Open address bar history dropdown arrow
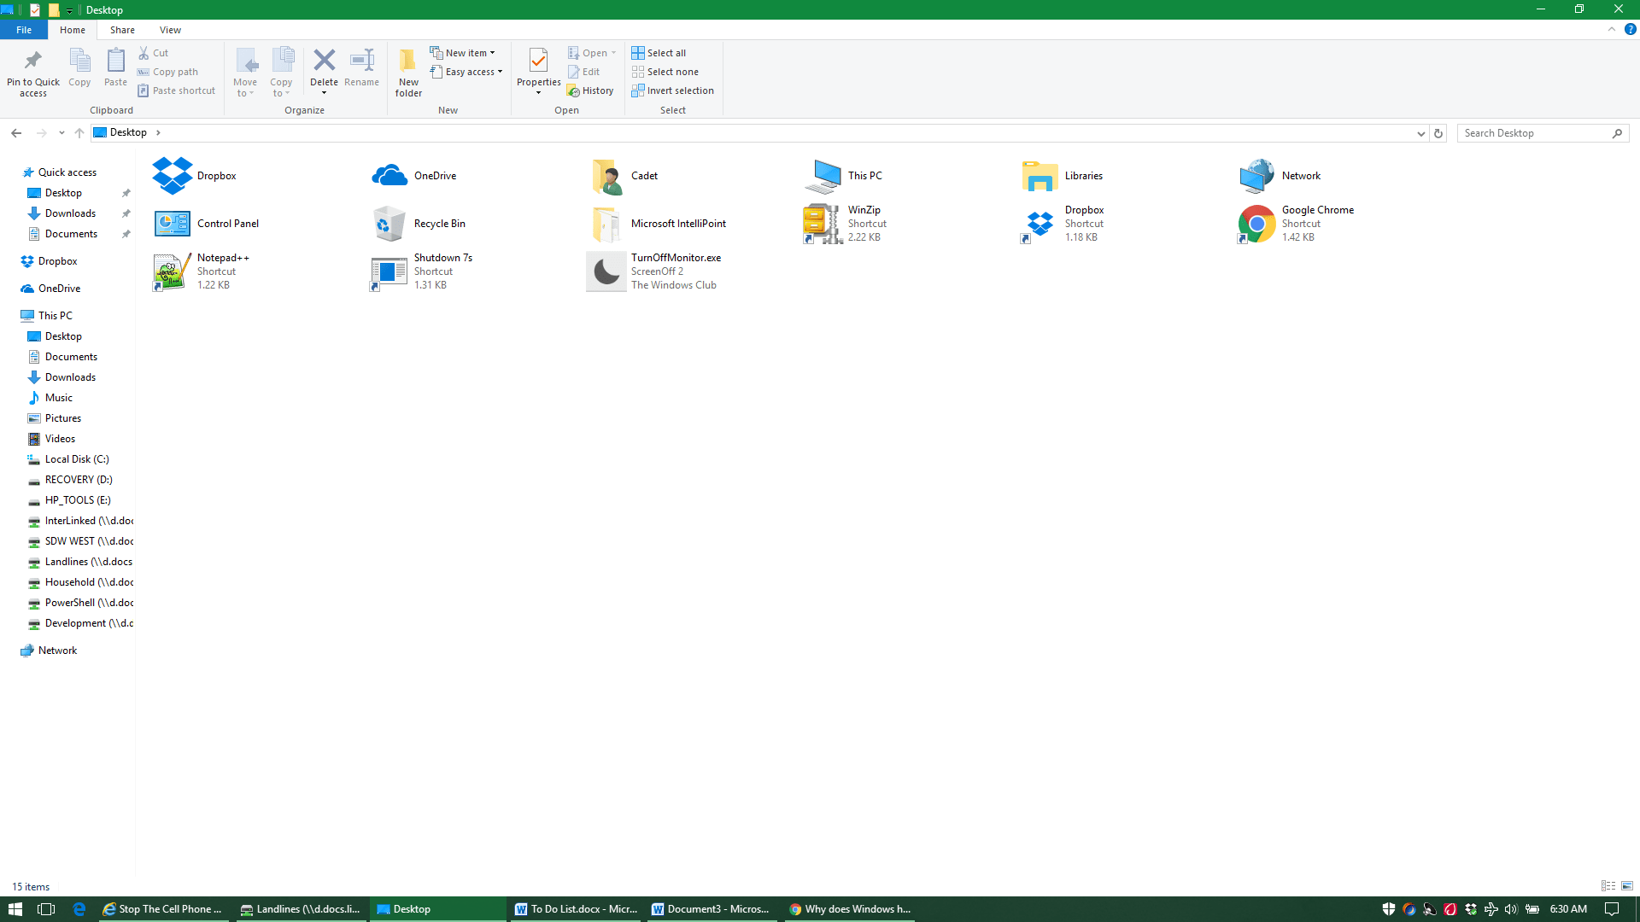This screenshot has width=1640, height=922. [x=1420, y=133]
